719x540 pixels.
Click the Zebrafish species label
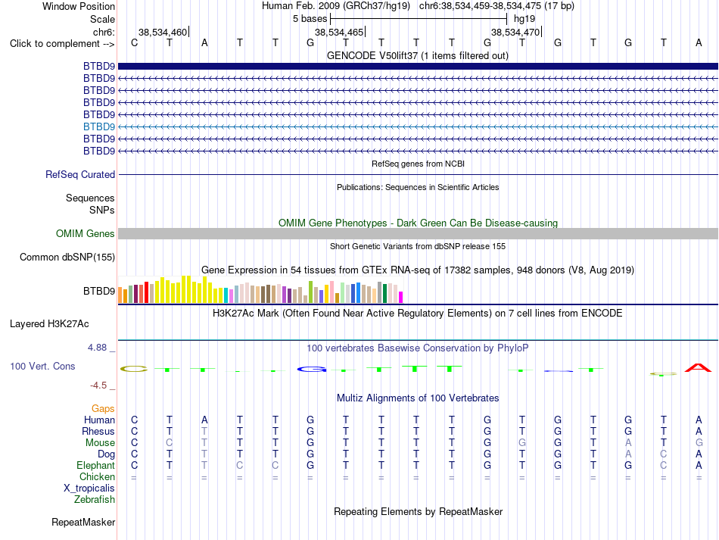[x=95, y=499]
